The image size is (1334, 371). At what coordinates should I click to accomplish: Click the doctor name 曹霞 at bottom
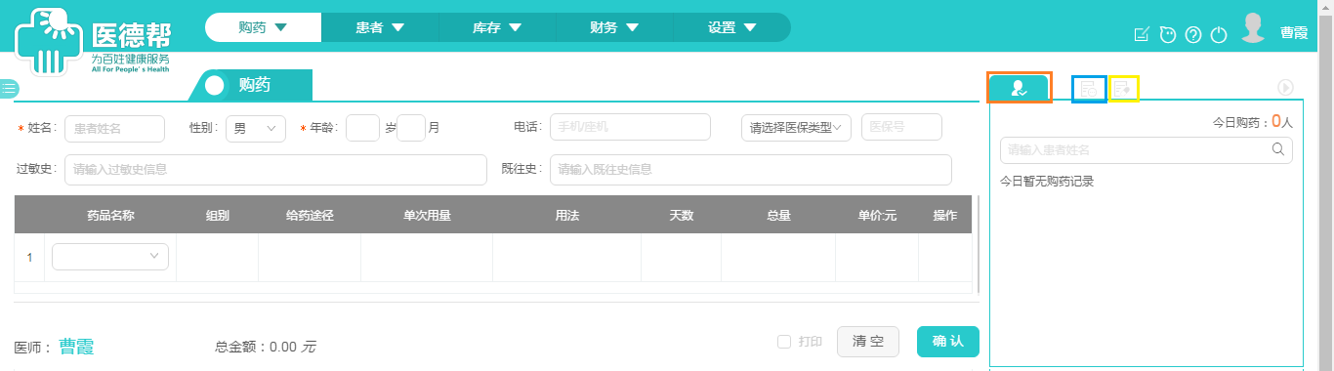pos(76,347)
